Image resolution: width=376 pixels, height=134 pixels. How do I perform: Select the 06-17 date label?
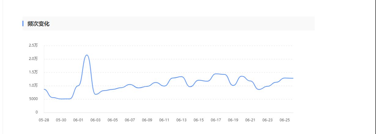(x=216, y=120)
